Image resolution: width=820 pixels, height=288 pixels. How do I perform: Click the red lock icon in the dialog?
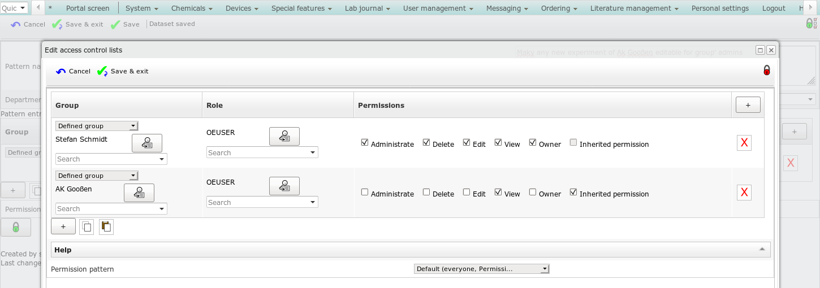pyautogui.click(x=767, y=71)
